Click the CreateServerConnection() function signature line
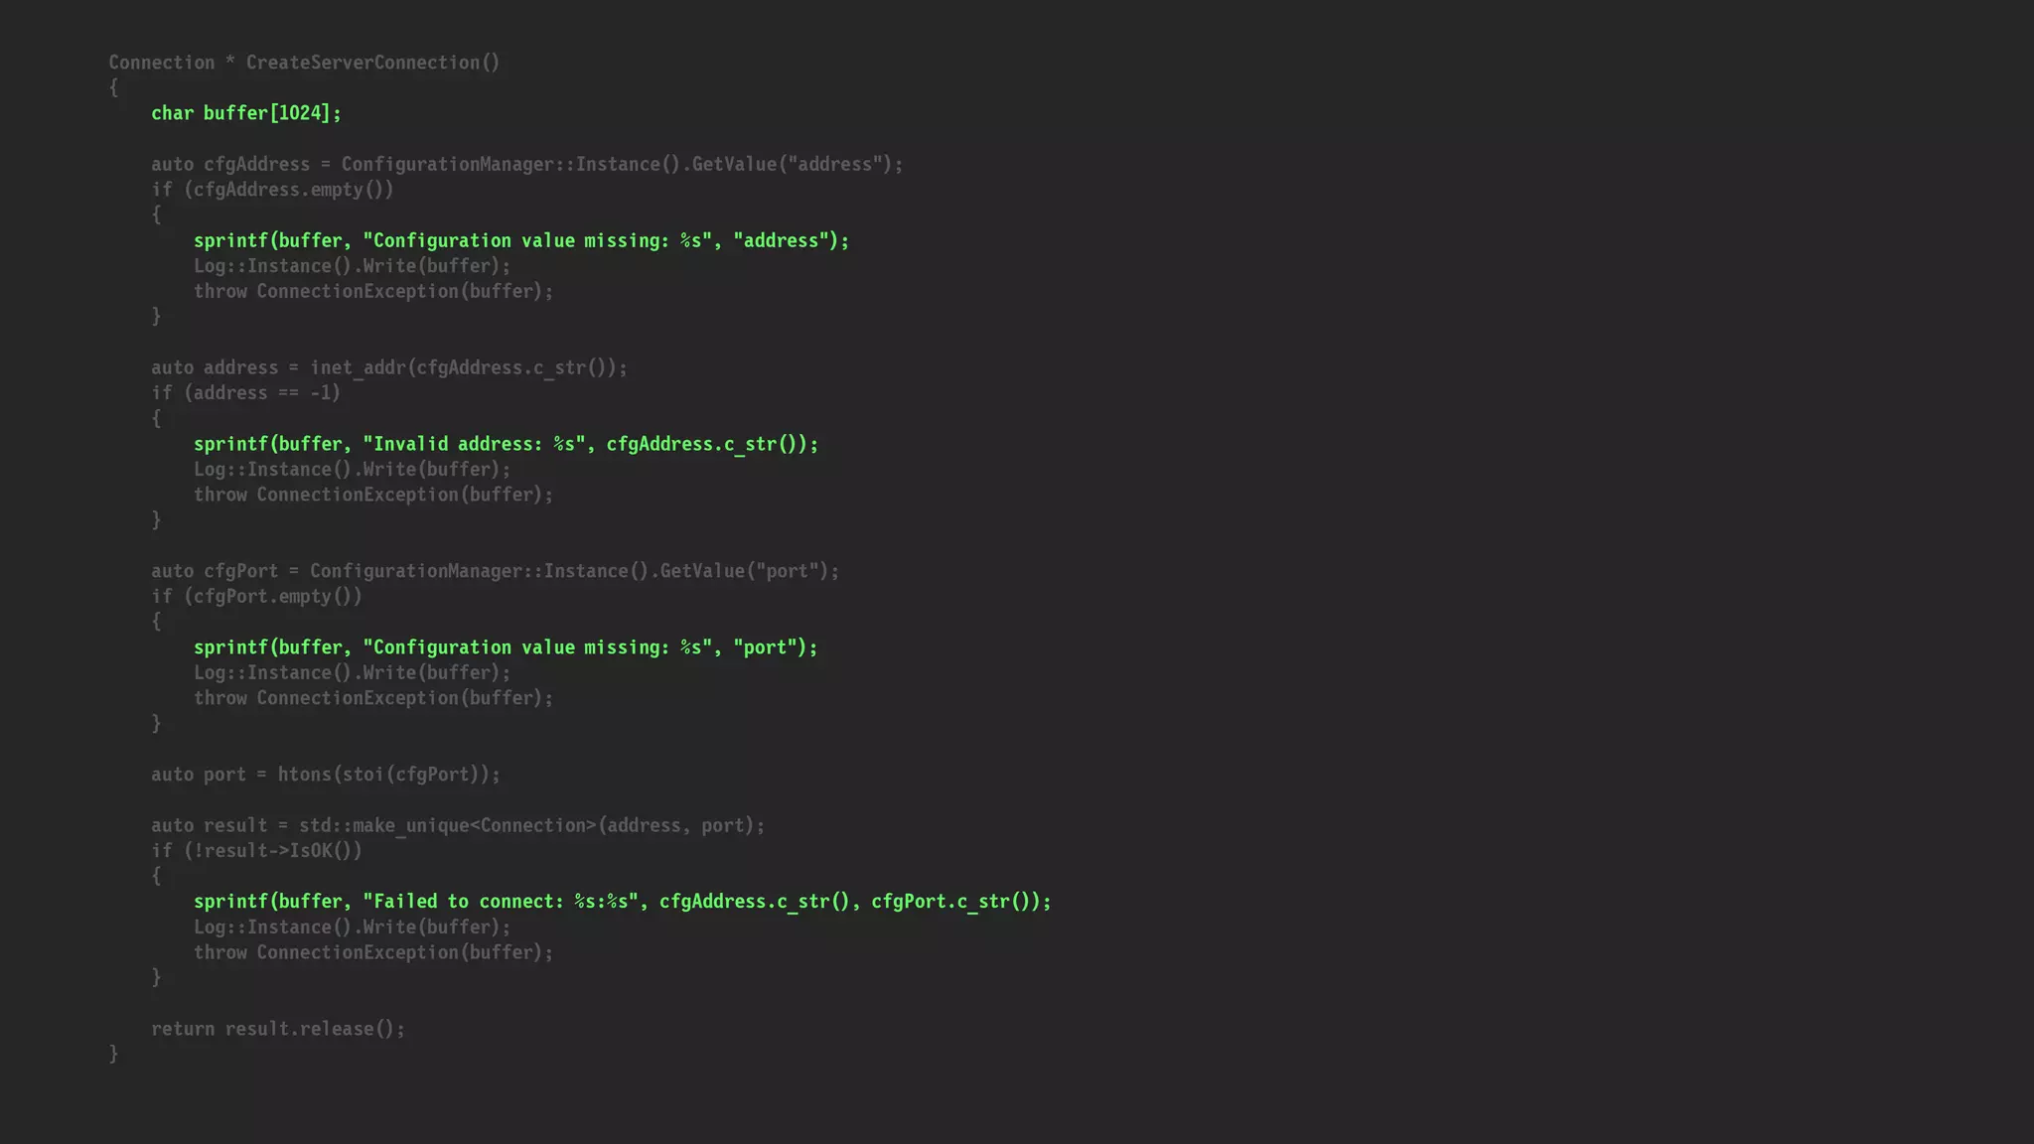 pos(304,63)
